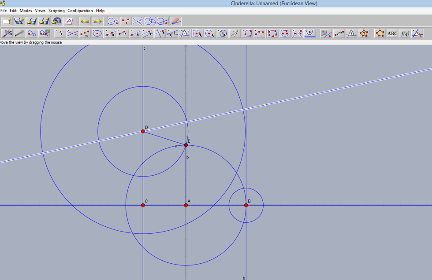Click red point D on canvas
432x280 pixels.
coord(143,131)
